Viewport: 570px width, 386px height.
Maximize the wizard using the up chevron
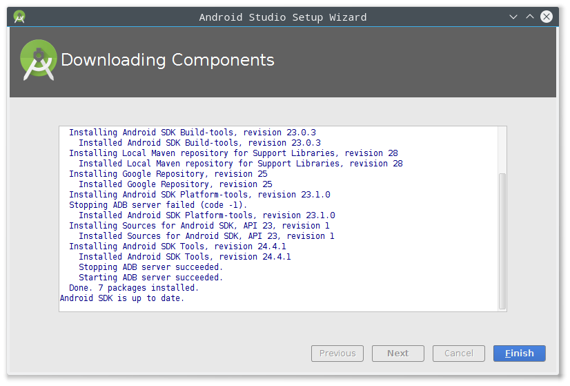pos(530,17)
